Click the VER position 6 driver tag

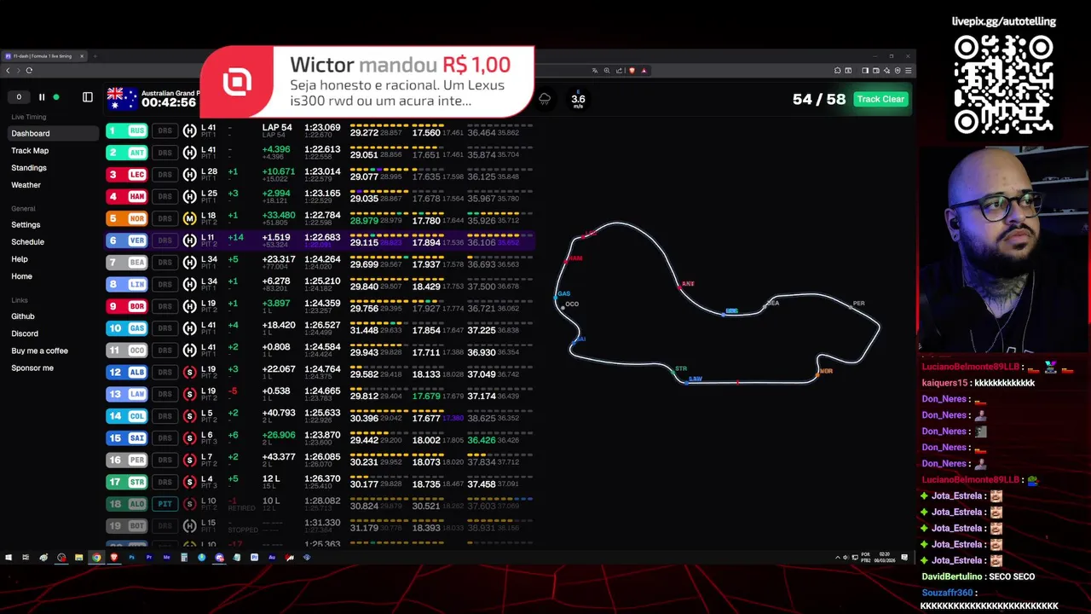tap(127, 240)
